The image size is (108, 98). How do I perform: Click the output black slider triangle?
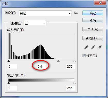pos(9,83)
